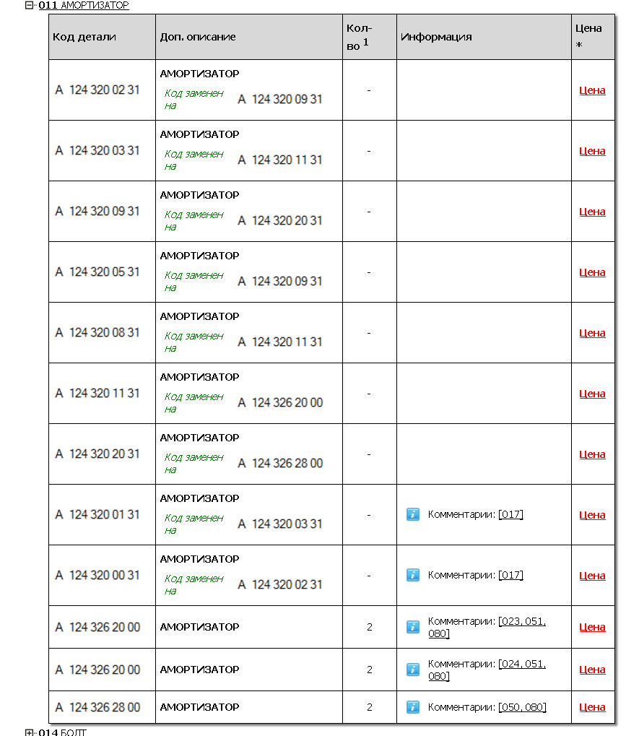Collapse the 011 АМОРТИЗАТОР section
This screenshot has height=736, width=639.
tap(29, 5)
